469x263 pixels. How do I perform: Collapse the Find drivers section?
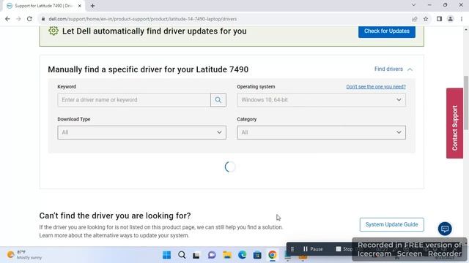click(x=394, y=69)
